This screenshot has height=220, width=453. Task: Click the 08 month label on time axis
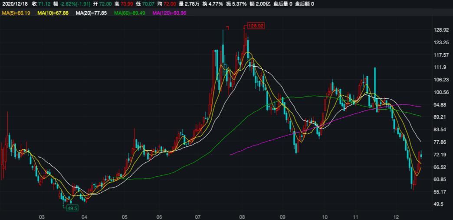[x=242, y=216]
